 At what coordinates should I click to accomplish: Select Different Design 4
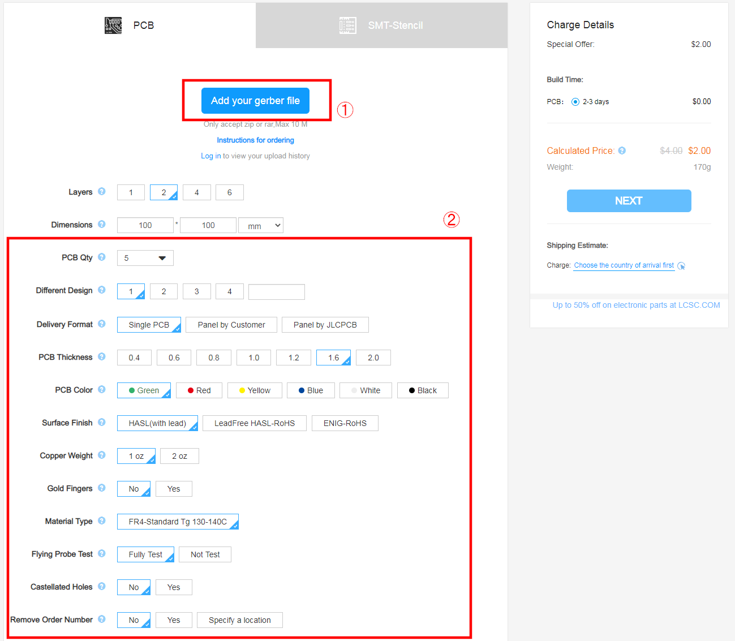pyautogui.click(x=230, y=291)
